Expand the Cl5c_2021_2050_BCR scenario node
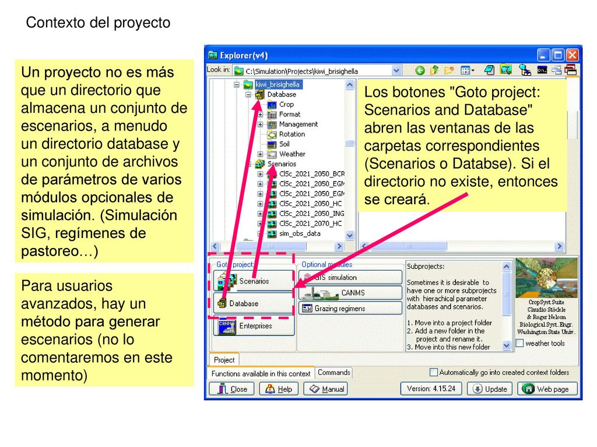Image resolution: width=597 pixels, height=447 pixels. (260, 174)
